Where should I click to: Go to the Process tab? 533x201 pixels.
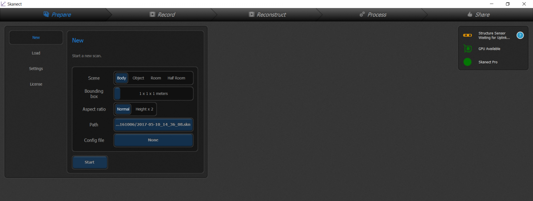tap(372, 15)
